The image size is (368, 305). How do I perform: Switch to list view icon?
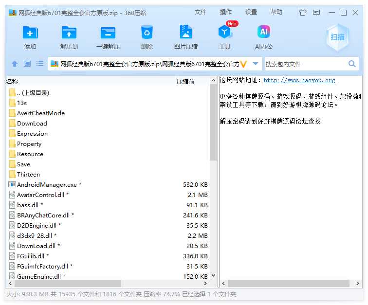40,64
